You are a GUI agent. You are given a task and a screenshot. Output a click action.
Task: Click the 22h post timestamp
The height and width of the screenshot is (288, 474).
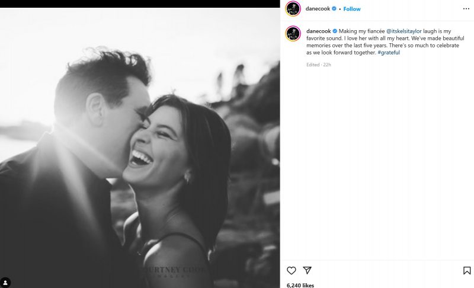point(326,65)
